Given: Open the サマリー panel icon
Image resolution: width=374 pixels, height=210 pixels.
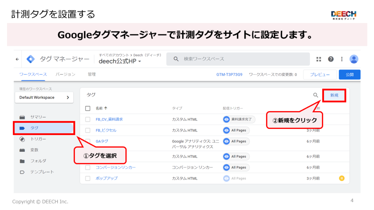Looking at the screenshot, I should tap(22, 116).
